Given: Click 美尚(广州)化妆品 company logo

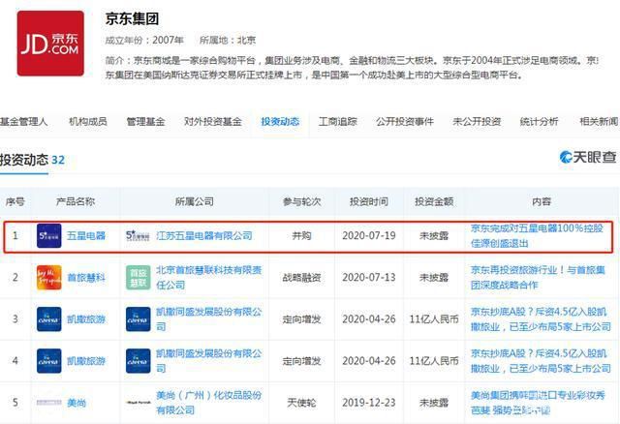Looking at the screenshot, I should coord(138,403).
